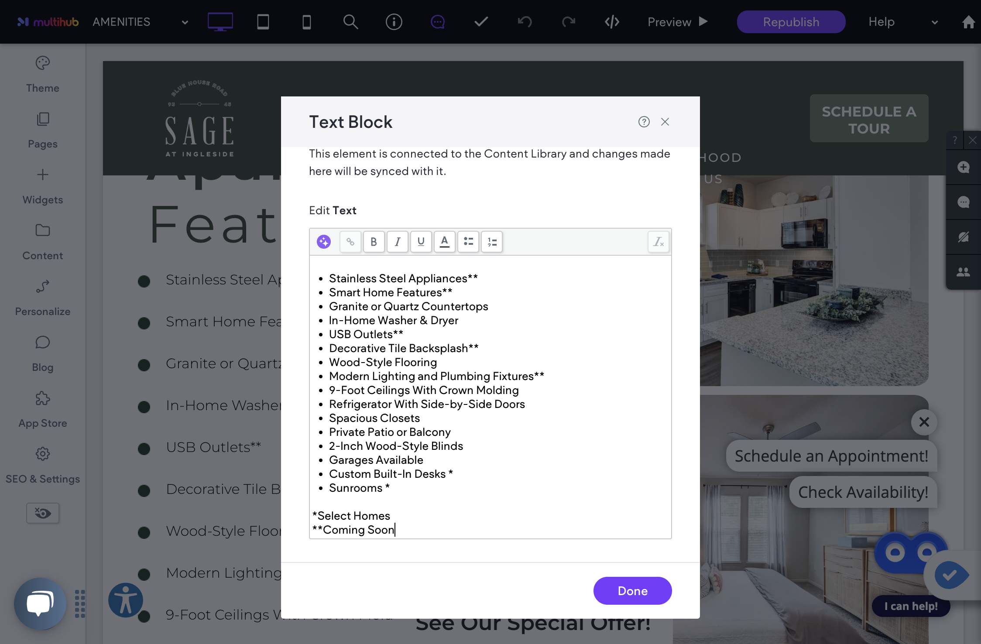Click the checkmark icon in top bar
Viewport: 981px width, 644px height.
click(x=481, y=21)
